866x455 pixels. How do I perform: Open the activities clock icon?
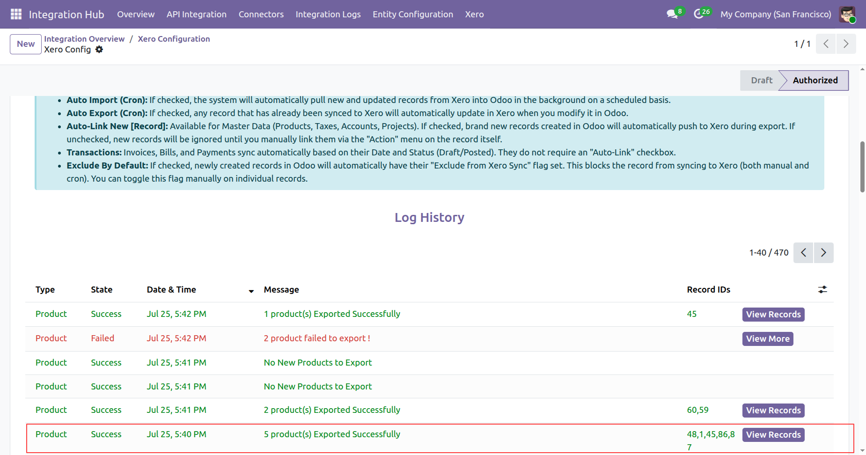click(x=699, y=14)
